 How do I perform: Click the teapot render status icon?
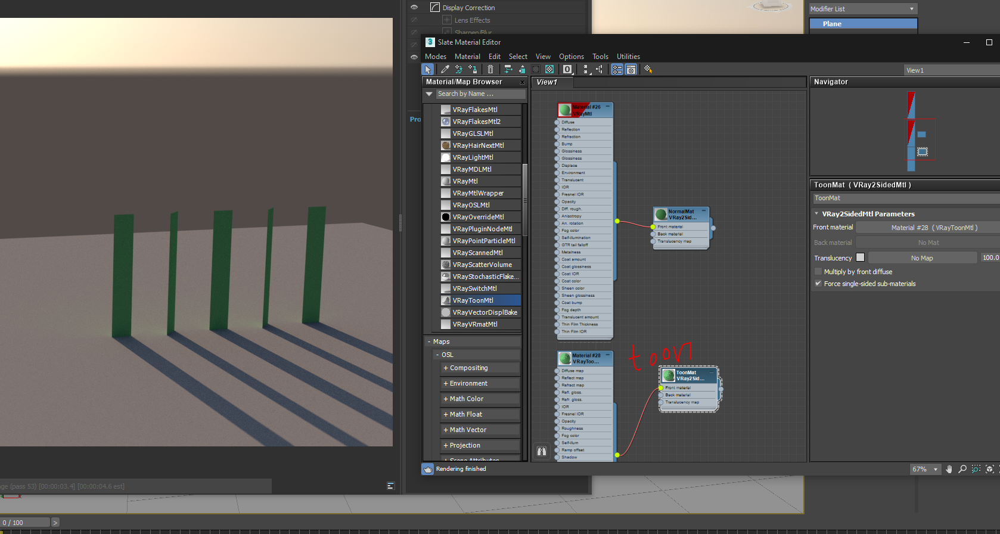[x=428, y=469]
